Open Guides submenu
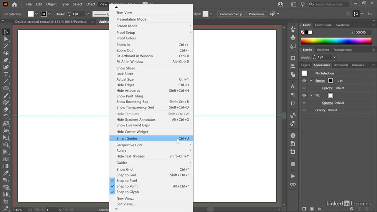Viewport: 377px width, 212px height. 151,163
